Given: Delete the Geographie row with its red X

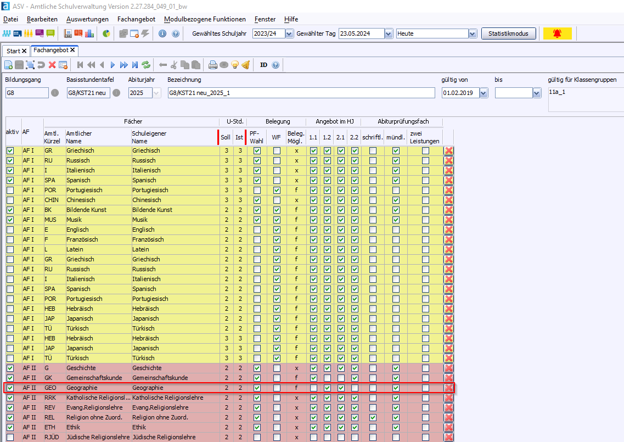Looking at the screenshot, I should [x=449, y=388].
